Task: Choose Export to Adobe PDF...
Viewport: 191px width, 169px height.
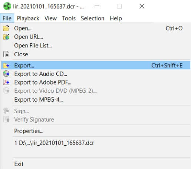Action: (x=96, y=82)
